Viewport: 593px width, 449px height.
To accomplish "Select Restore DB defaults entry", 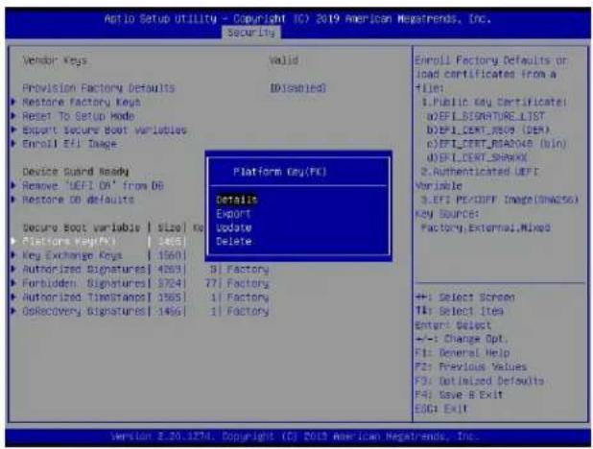I will coord(79,200).
